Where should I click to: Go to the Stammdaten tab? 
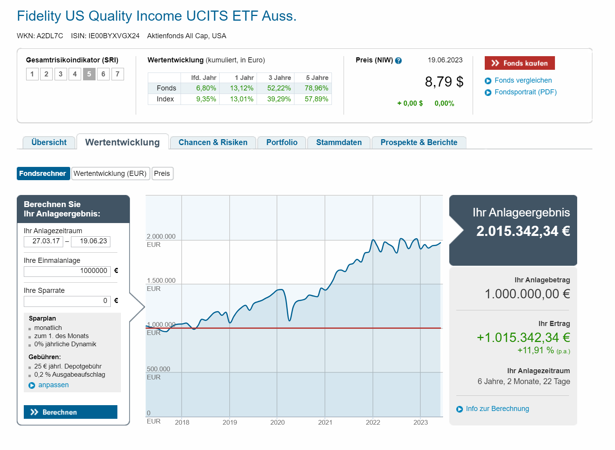click(339, 142)
